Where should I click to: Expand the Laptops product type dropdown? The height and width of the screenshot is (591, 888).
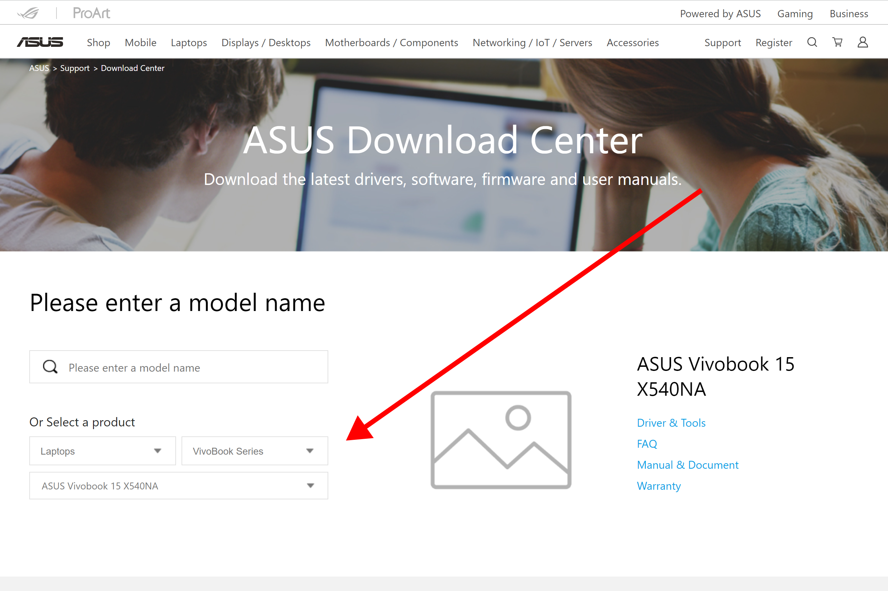(103, 451)
